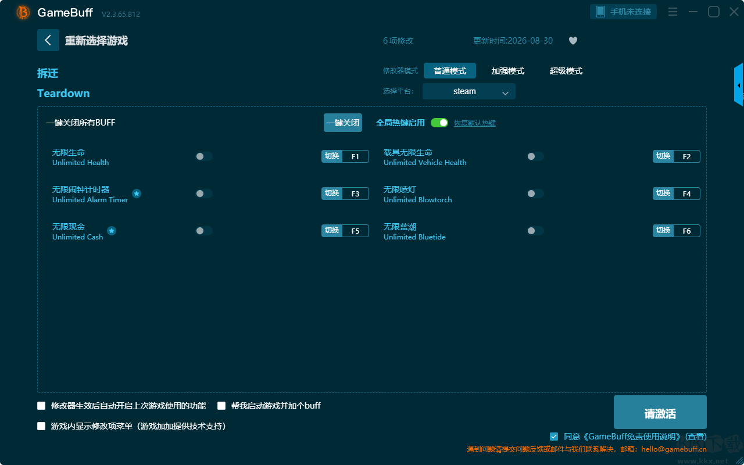Uncheck the GameBuff disclaimer agreement checkbox
744x465 pixels.
554,437
